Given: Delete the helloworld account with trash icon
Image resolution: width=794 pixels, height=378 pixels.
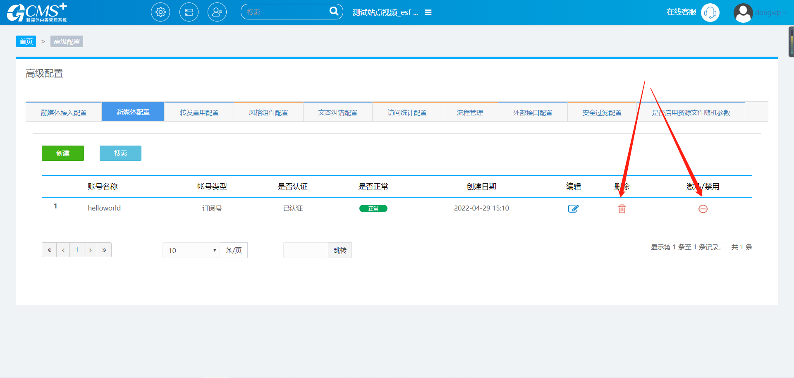Looking at the screenshot, I should click(x=622, y=209).
